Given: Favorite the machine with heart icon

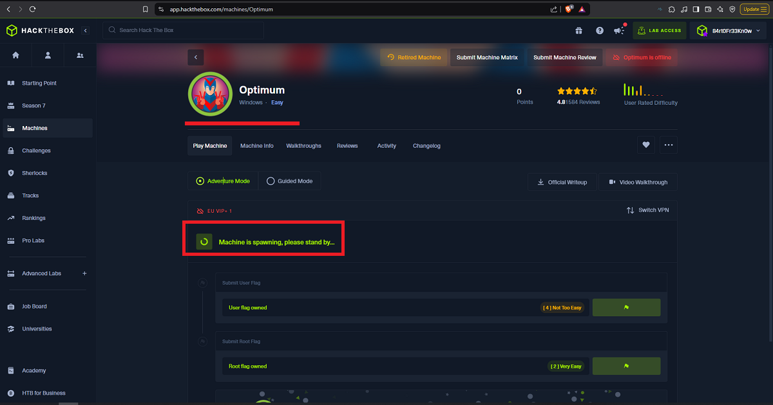Looking at the screenshot, I should (646, 145).
